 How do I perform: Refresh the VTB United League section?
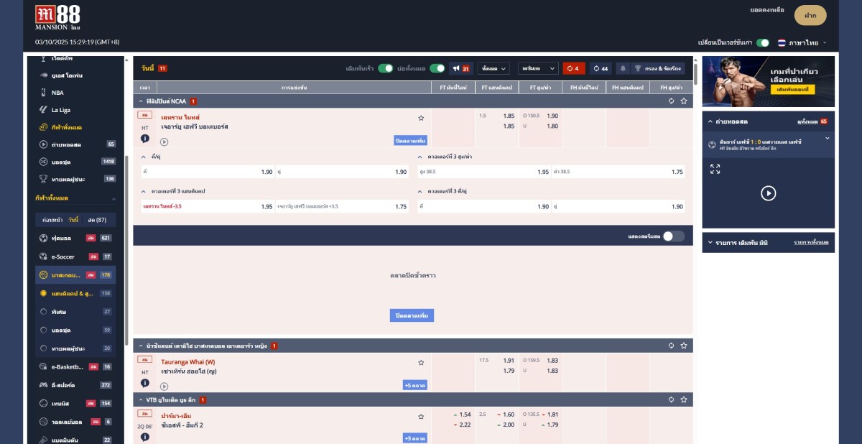point(671,399)
